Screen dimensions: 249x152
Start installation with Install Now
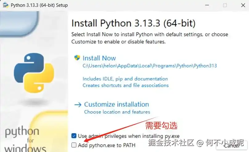[x=99, y=58]
